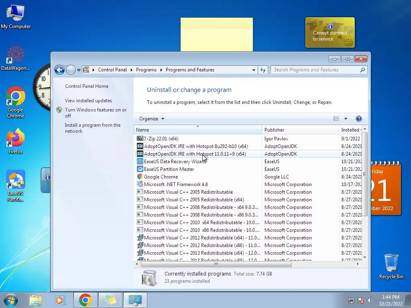The image size is (411, 308).
Task: Select the AdoptOpenJDK JRE Hotspot 8u292-b10 icon
Action: 140,146
